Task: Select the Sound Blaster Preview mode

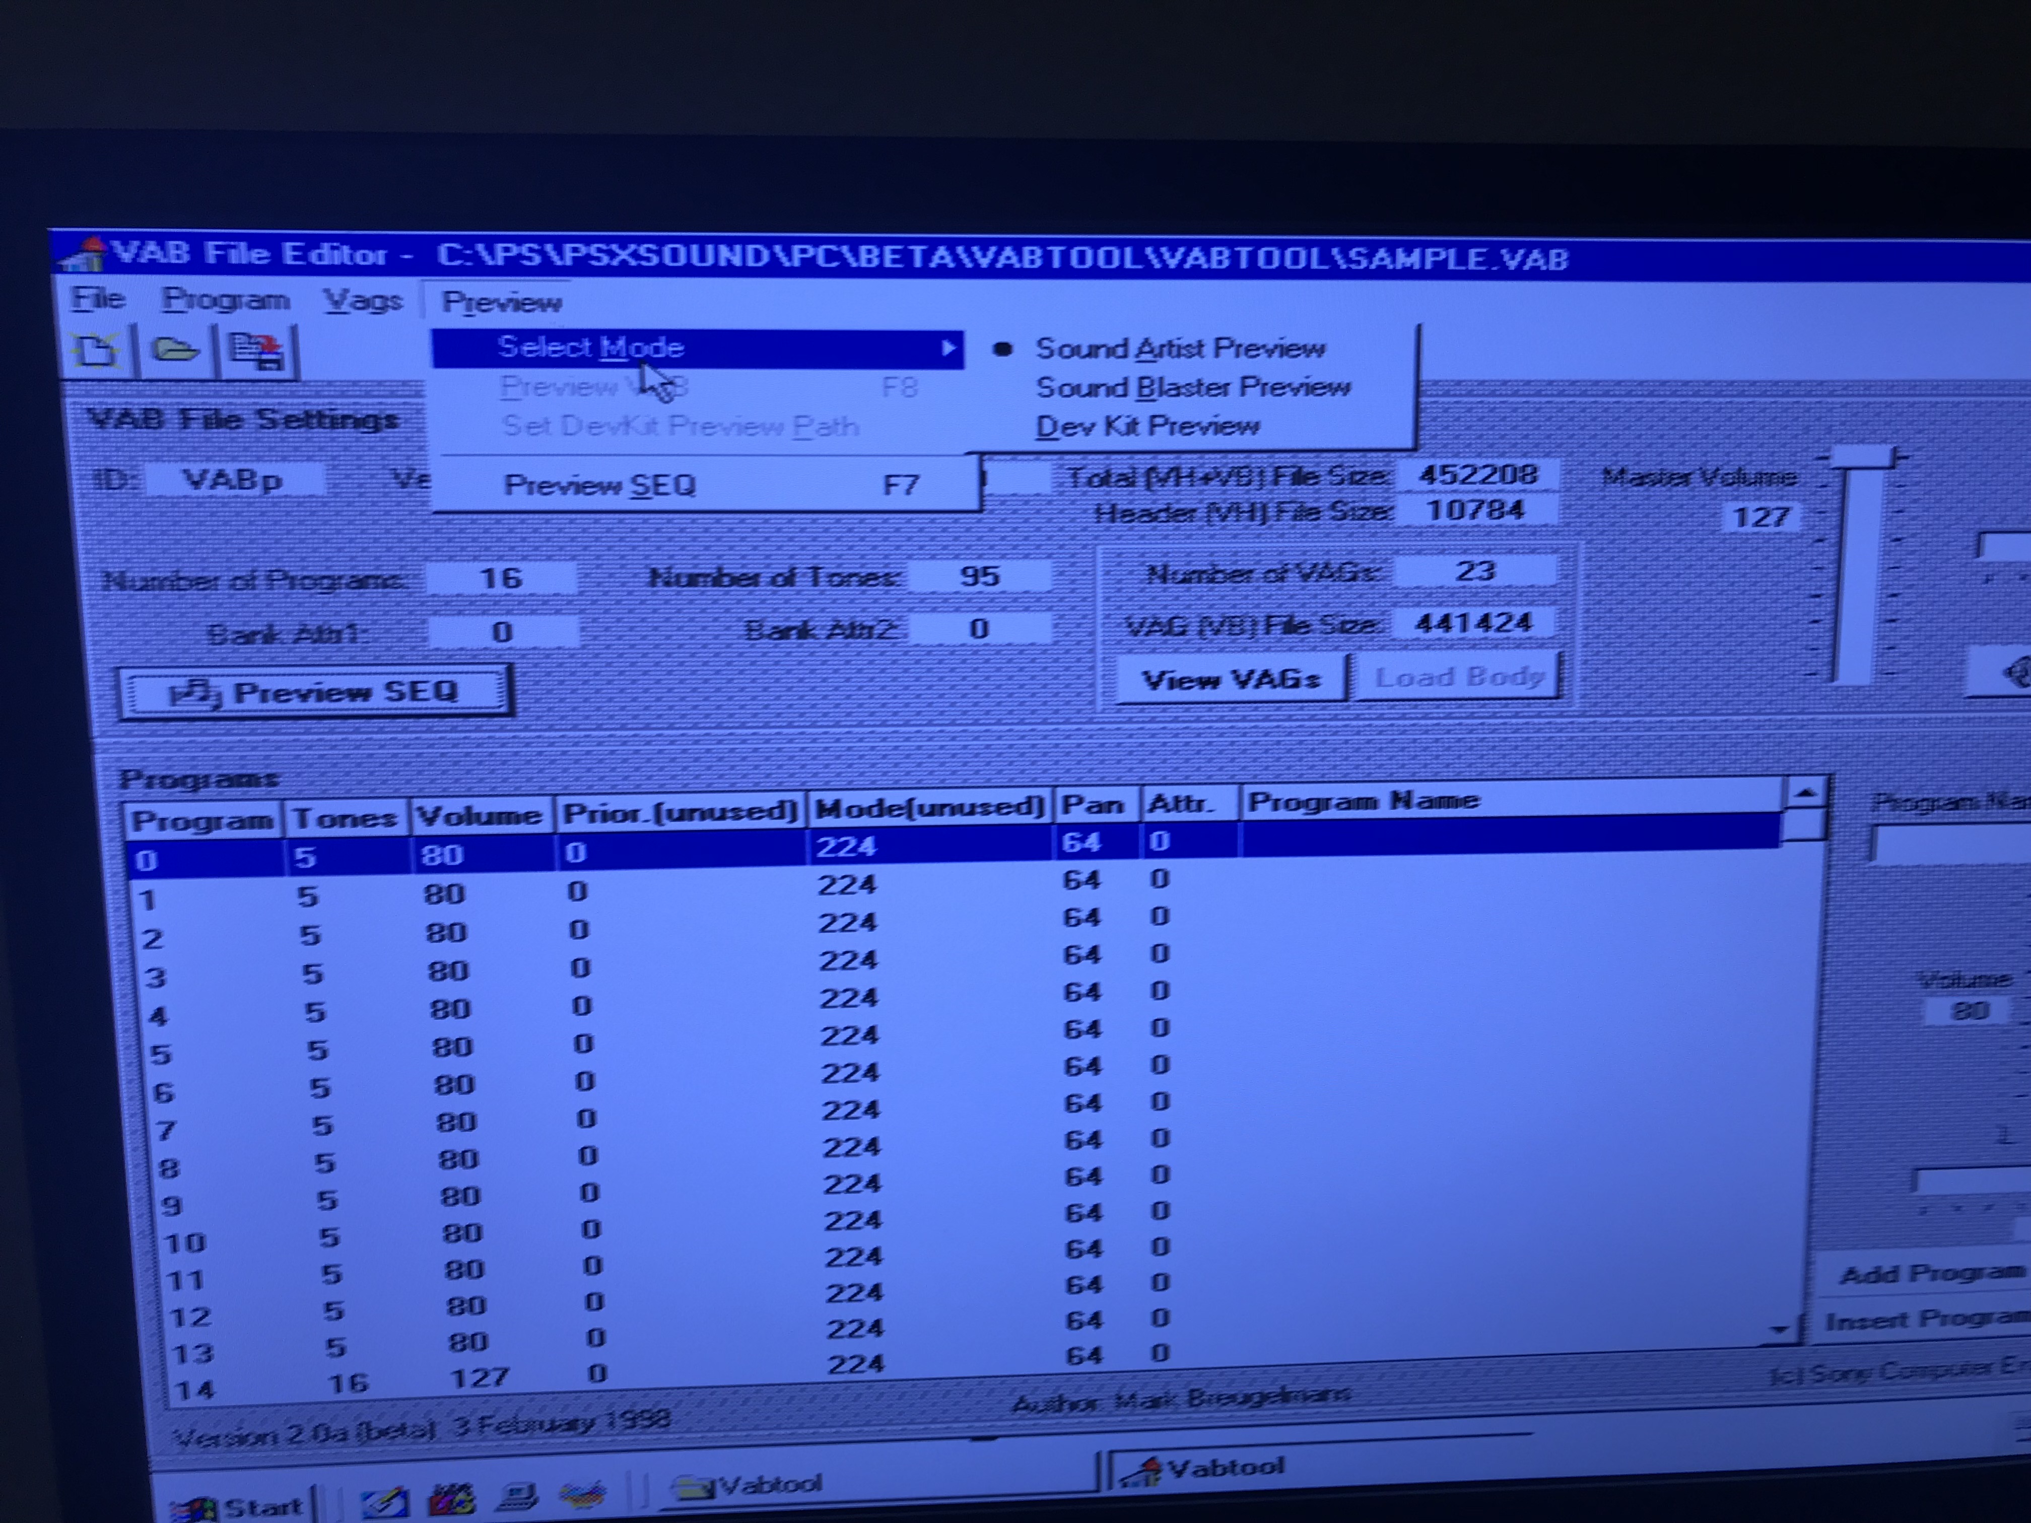Action: pyautogui.click(x=1193, y=387)
